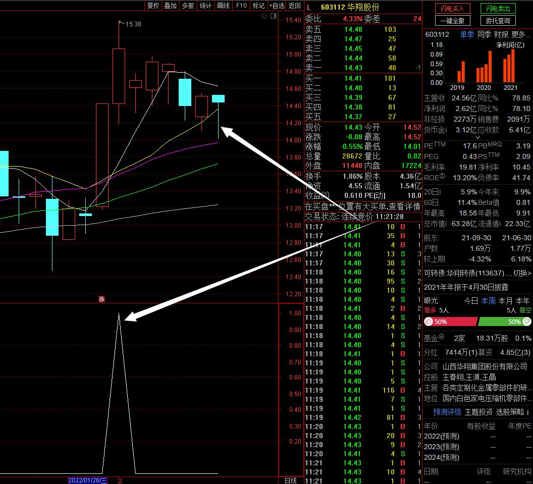Switch to the 财报 tab

click(501, 34)
